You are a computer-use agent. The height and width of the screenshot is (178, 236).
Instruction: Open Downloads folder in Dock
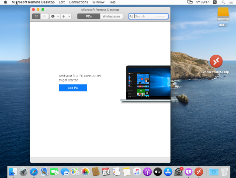click(214, 172)
